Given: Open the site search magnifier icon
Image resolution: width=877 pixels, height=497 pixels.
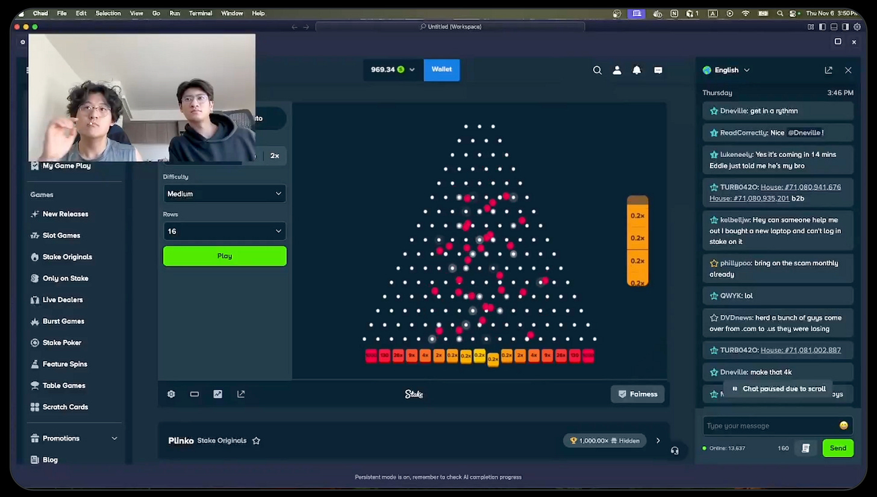Looking at the screenshot, I should (x=597, y=70).
